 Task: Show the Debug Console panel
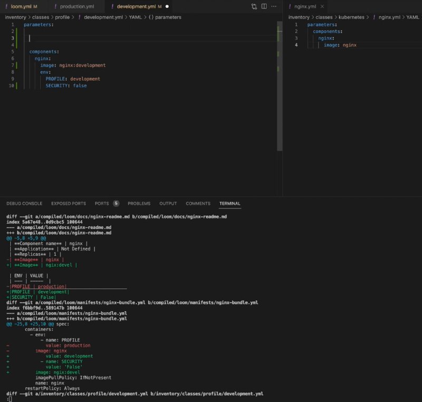pos(24,204)
